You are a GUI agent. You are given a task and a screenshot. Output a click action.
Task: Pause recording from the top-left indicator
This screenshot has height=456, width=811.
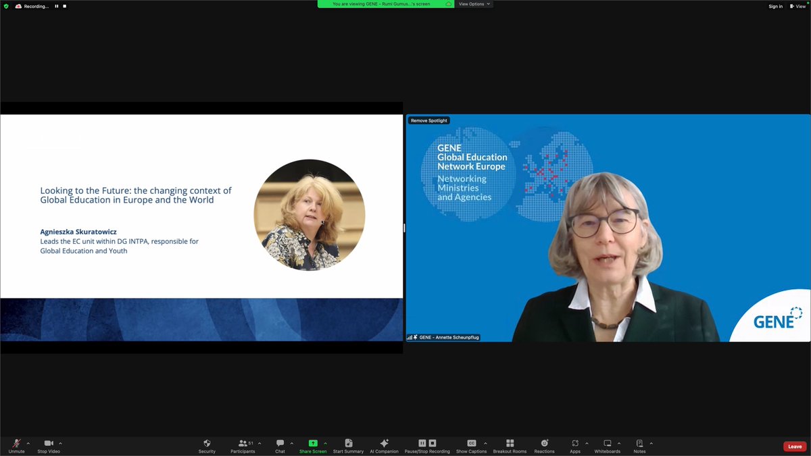point(57,6)
